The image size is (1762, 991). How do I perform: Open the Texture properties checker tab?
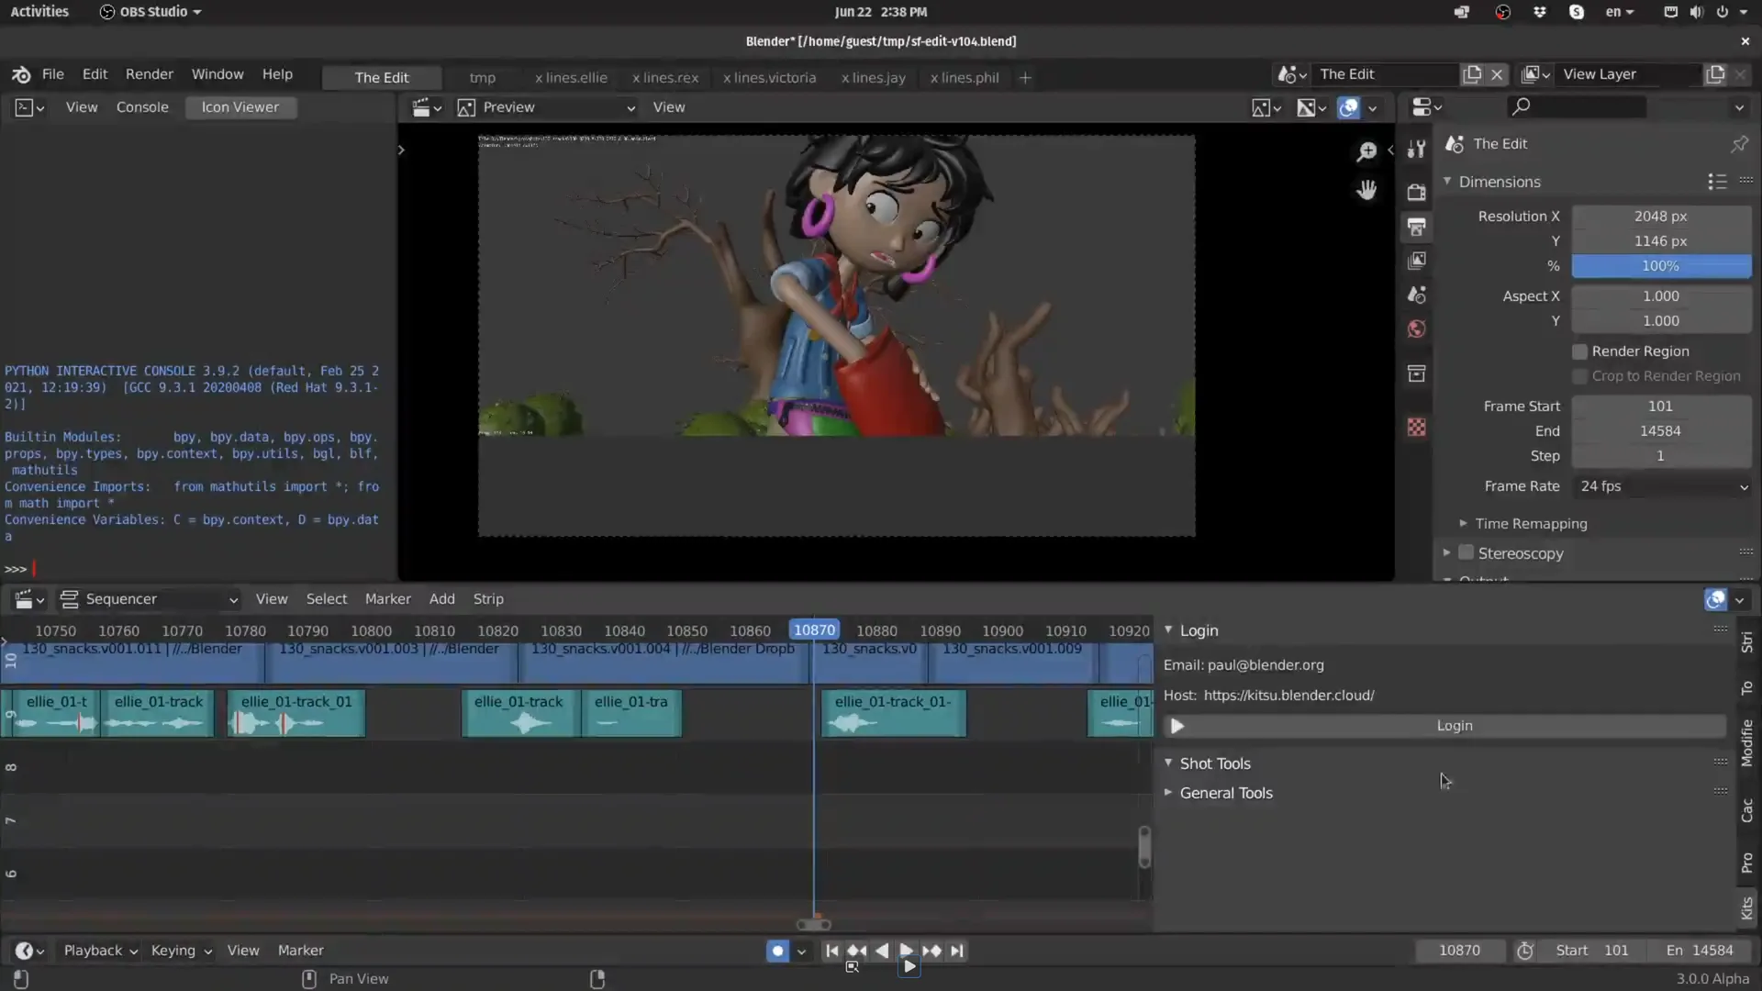[1417, 428]
